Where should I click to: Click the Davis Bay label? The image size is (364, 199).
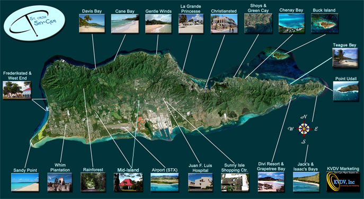(x=92, y=11)
